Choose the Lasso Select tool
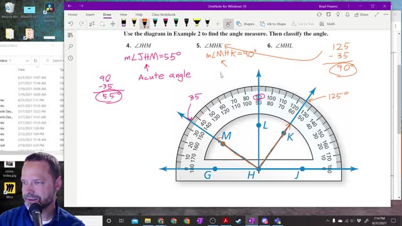Screen dimensions: 402x226 [102, 24]
